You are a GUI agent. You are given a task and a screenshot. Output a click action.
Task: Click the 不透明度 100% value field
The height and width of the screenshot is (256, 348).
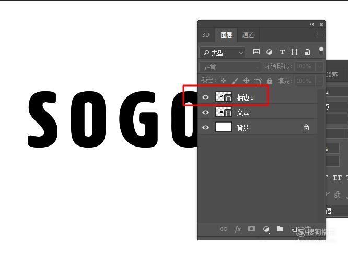(305, 66)
